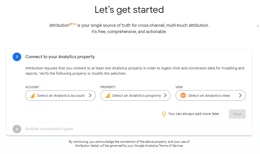Select the Connect to your Analytics property step

pyautogui.click(x=60, y=57)
